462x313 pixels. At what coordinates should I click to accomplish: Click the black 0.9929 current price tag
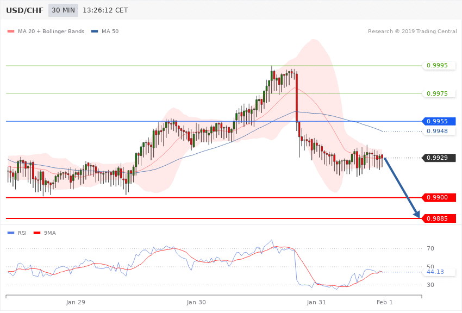439,158
